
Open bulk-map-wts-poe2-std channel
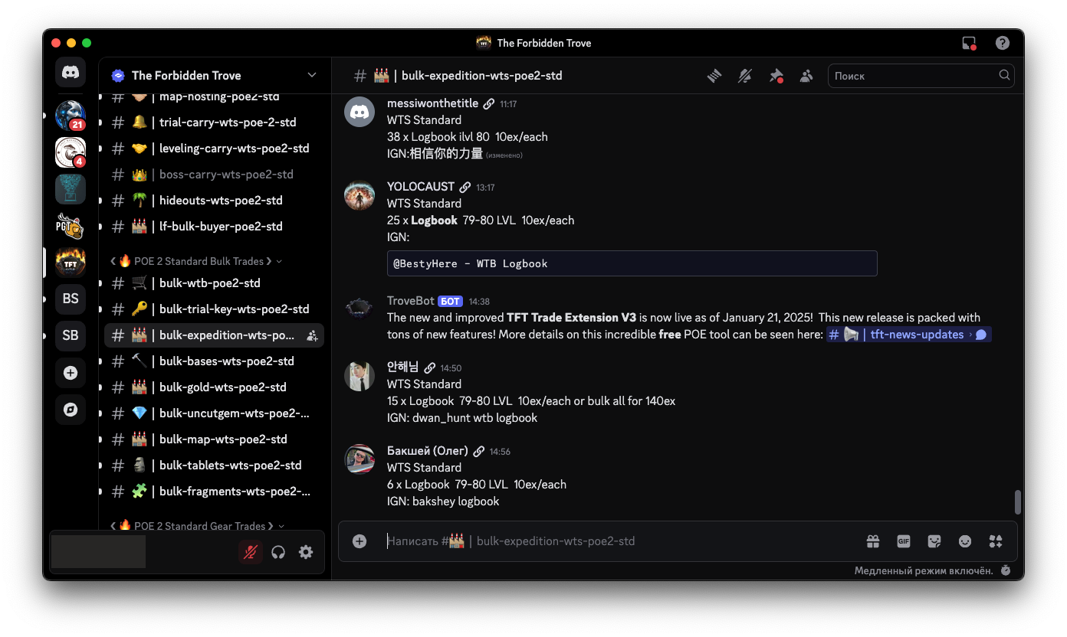[214, 439]
